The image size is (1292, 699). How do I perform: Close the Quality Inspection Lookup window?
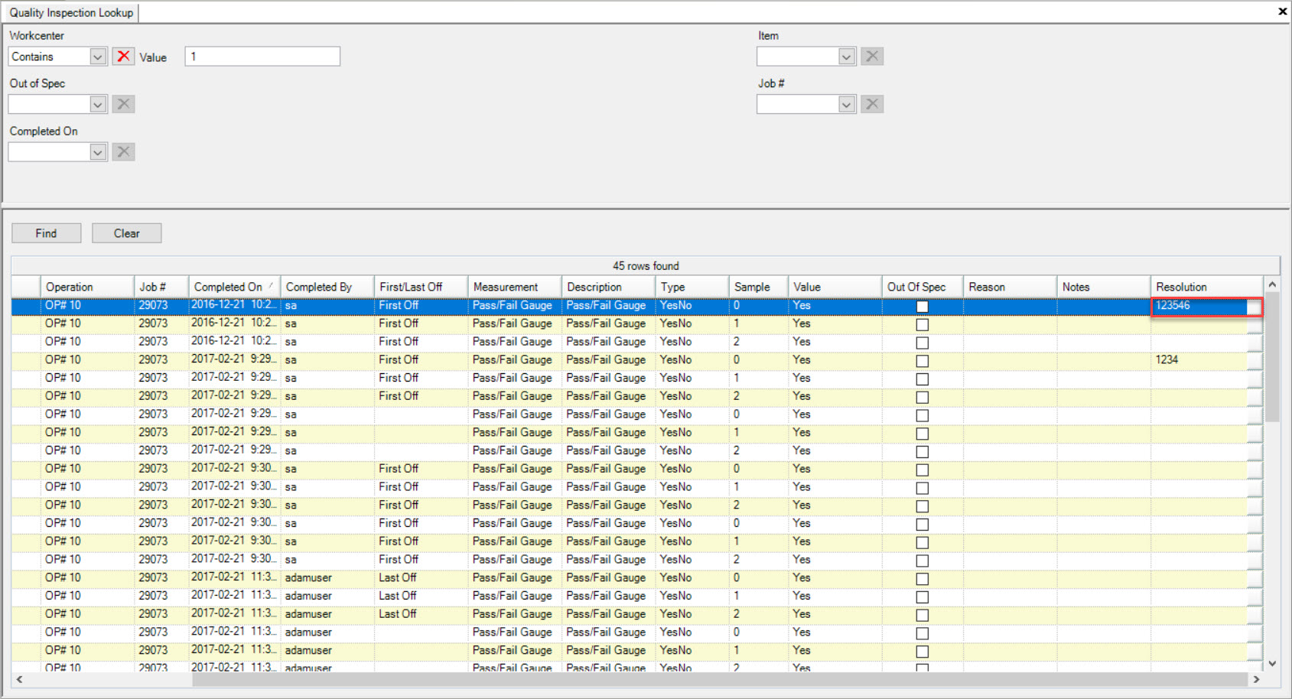tap(1282, 11)
